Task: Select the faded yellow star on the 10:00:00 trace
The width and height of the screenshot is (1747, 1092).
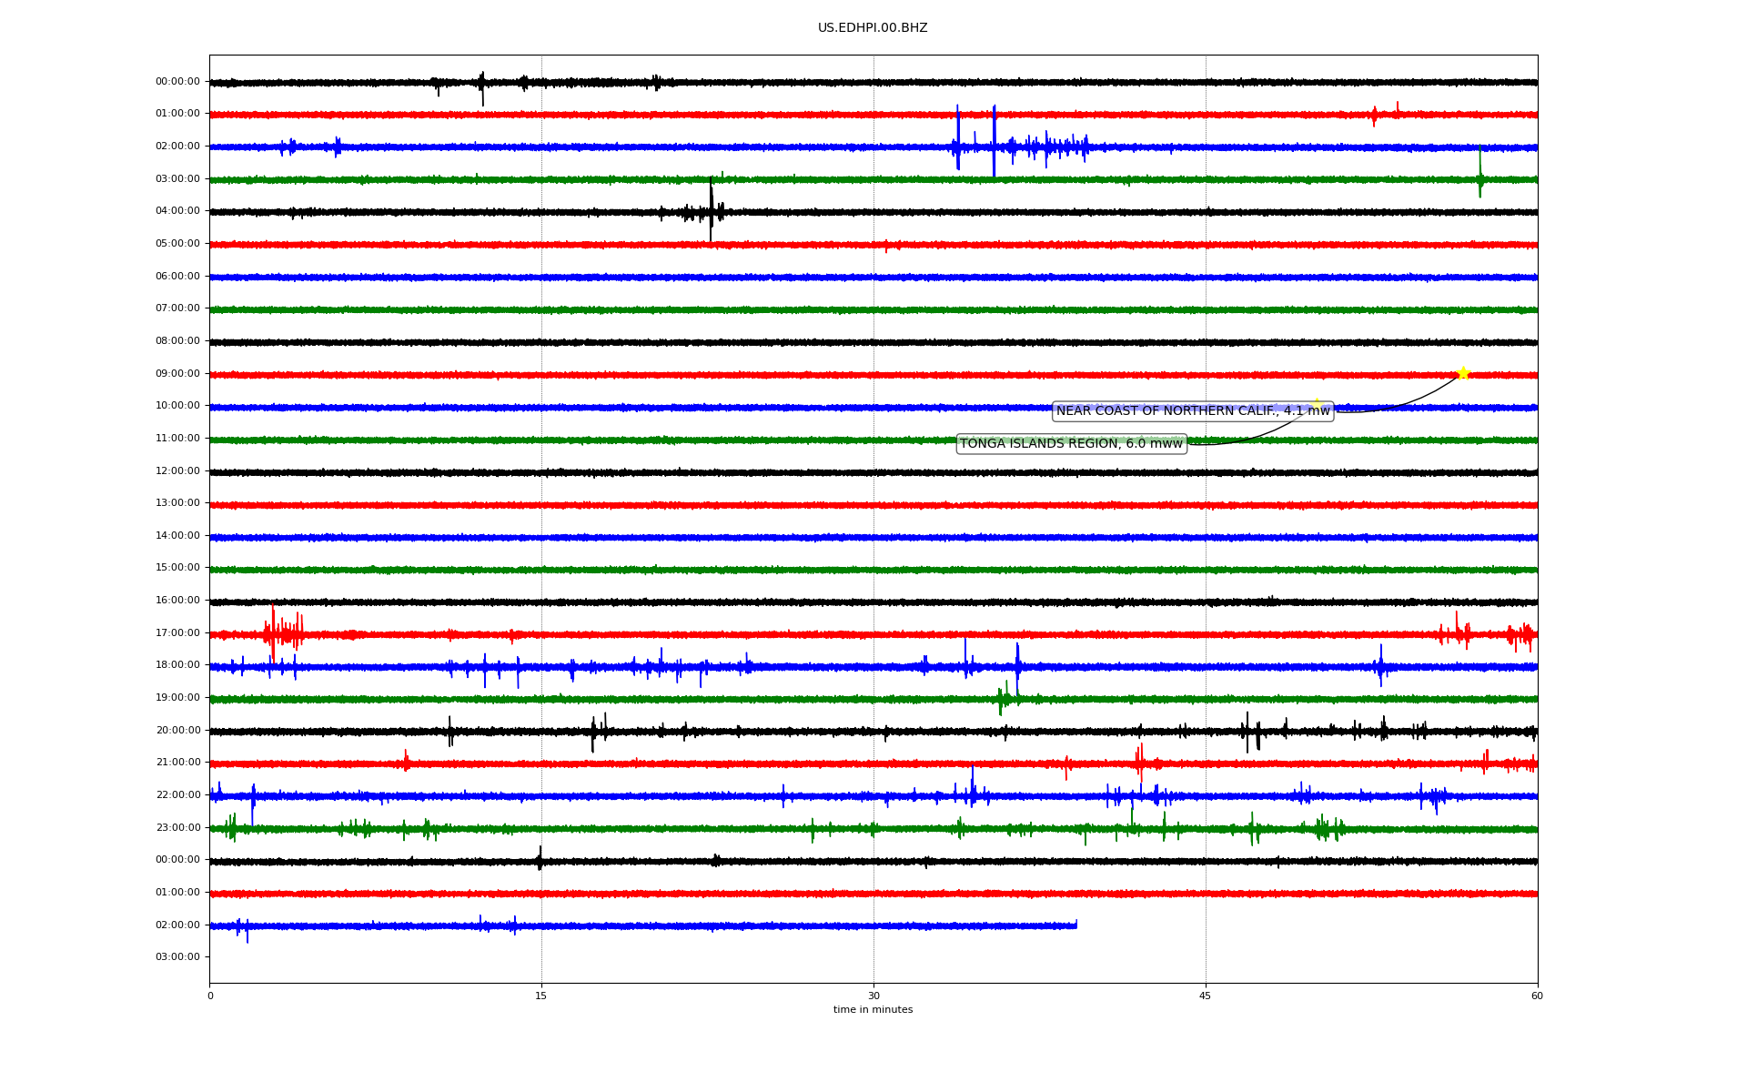Action: (x=1316, y=405)
